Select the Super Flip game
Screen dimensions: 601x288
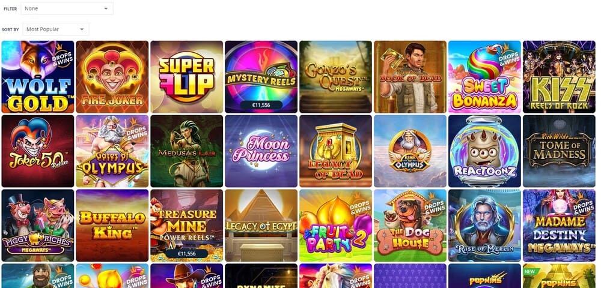tap(187, 77)
